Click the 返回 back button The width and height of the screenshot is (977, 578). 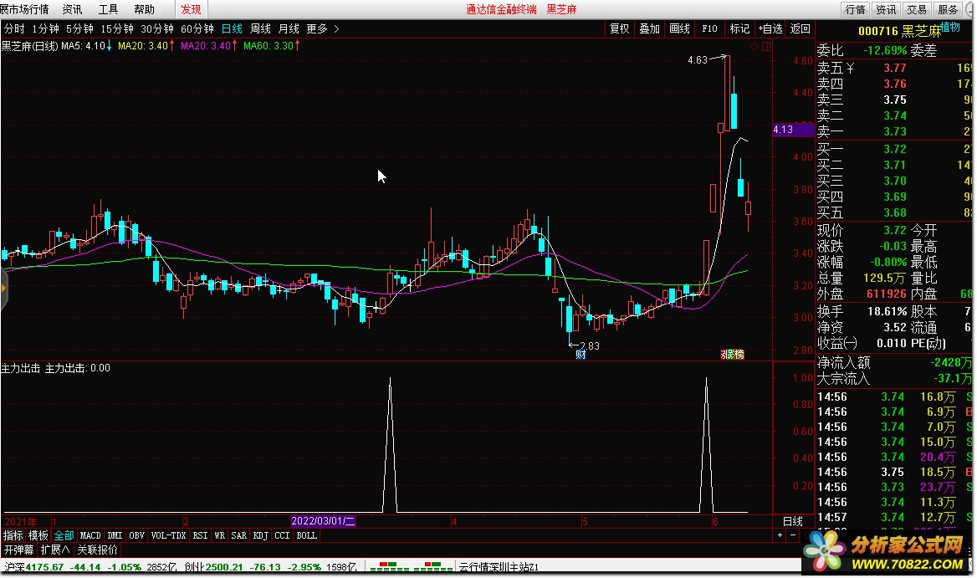(x=800, y=28)
